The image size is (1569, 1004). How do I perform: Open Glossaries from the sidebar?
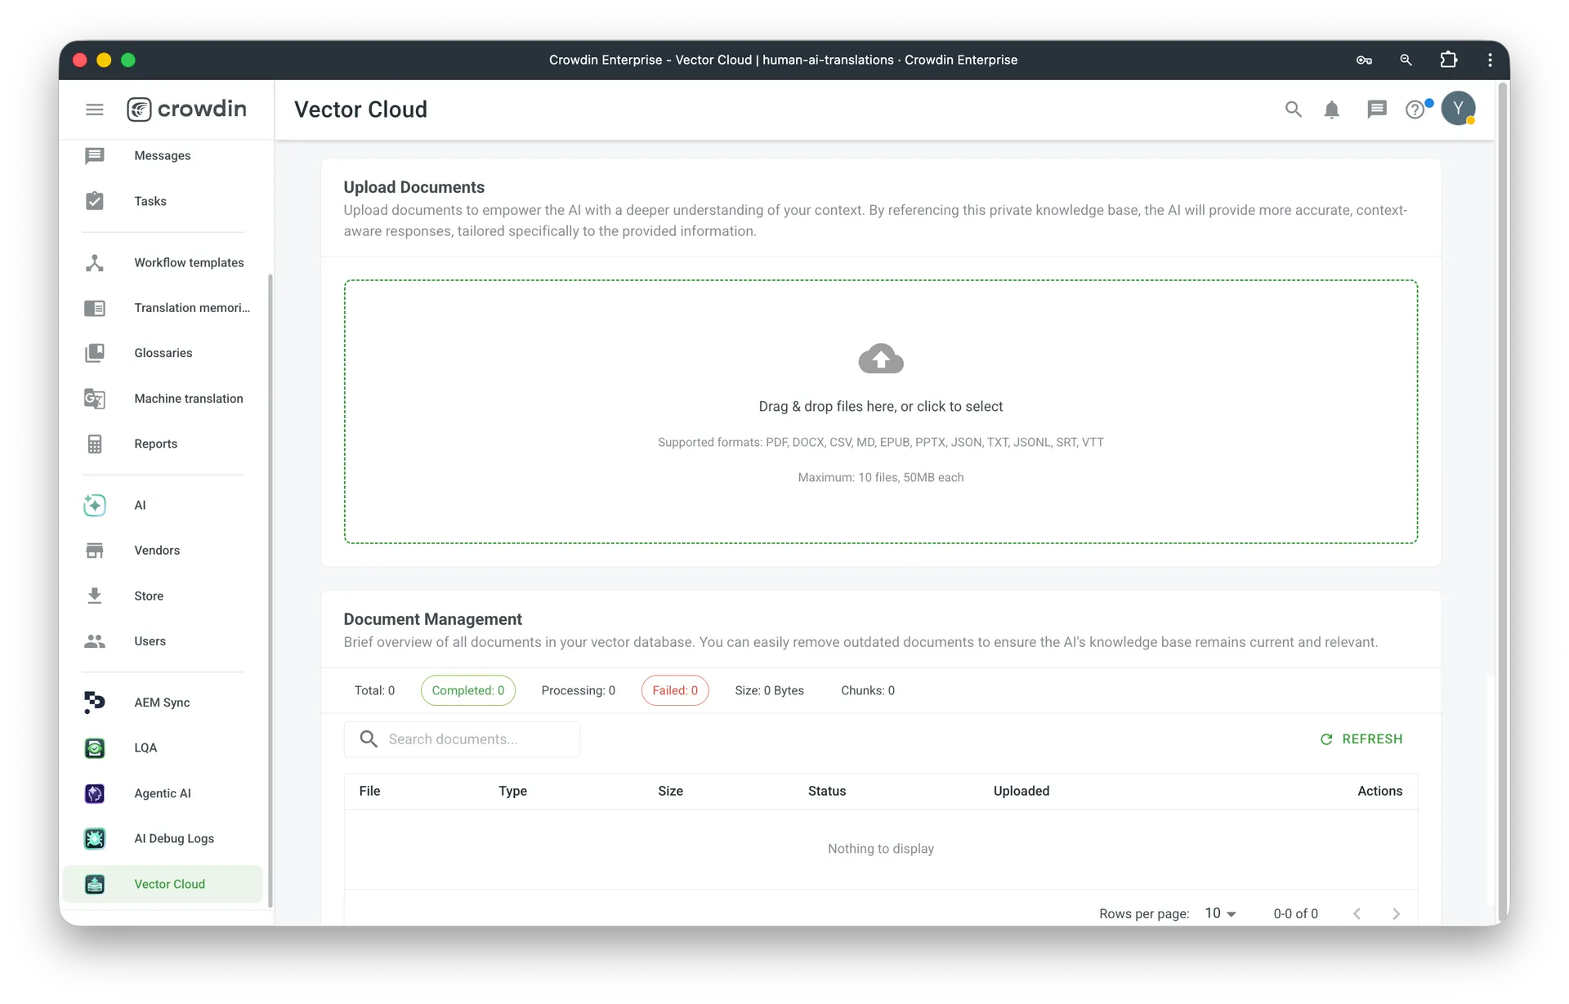coord(163,353)
